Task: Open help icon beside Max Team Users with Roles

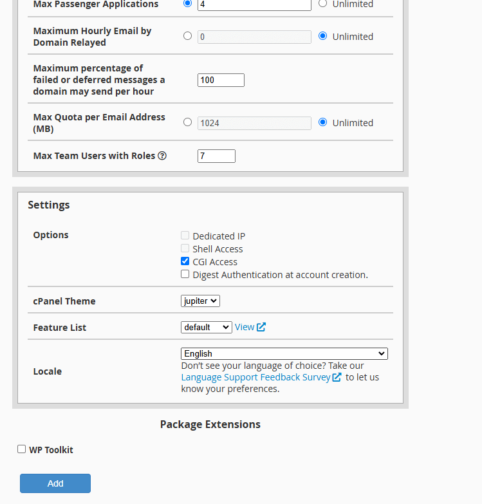Action: coord(162,156)
